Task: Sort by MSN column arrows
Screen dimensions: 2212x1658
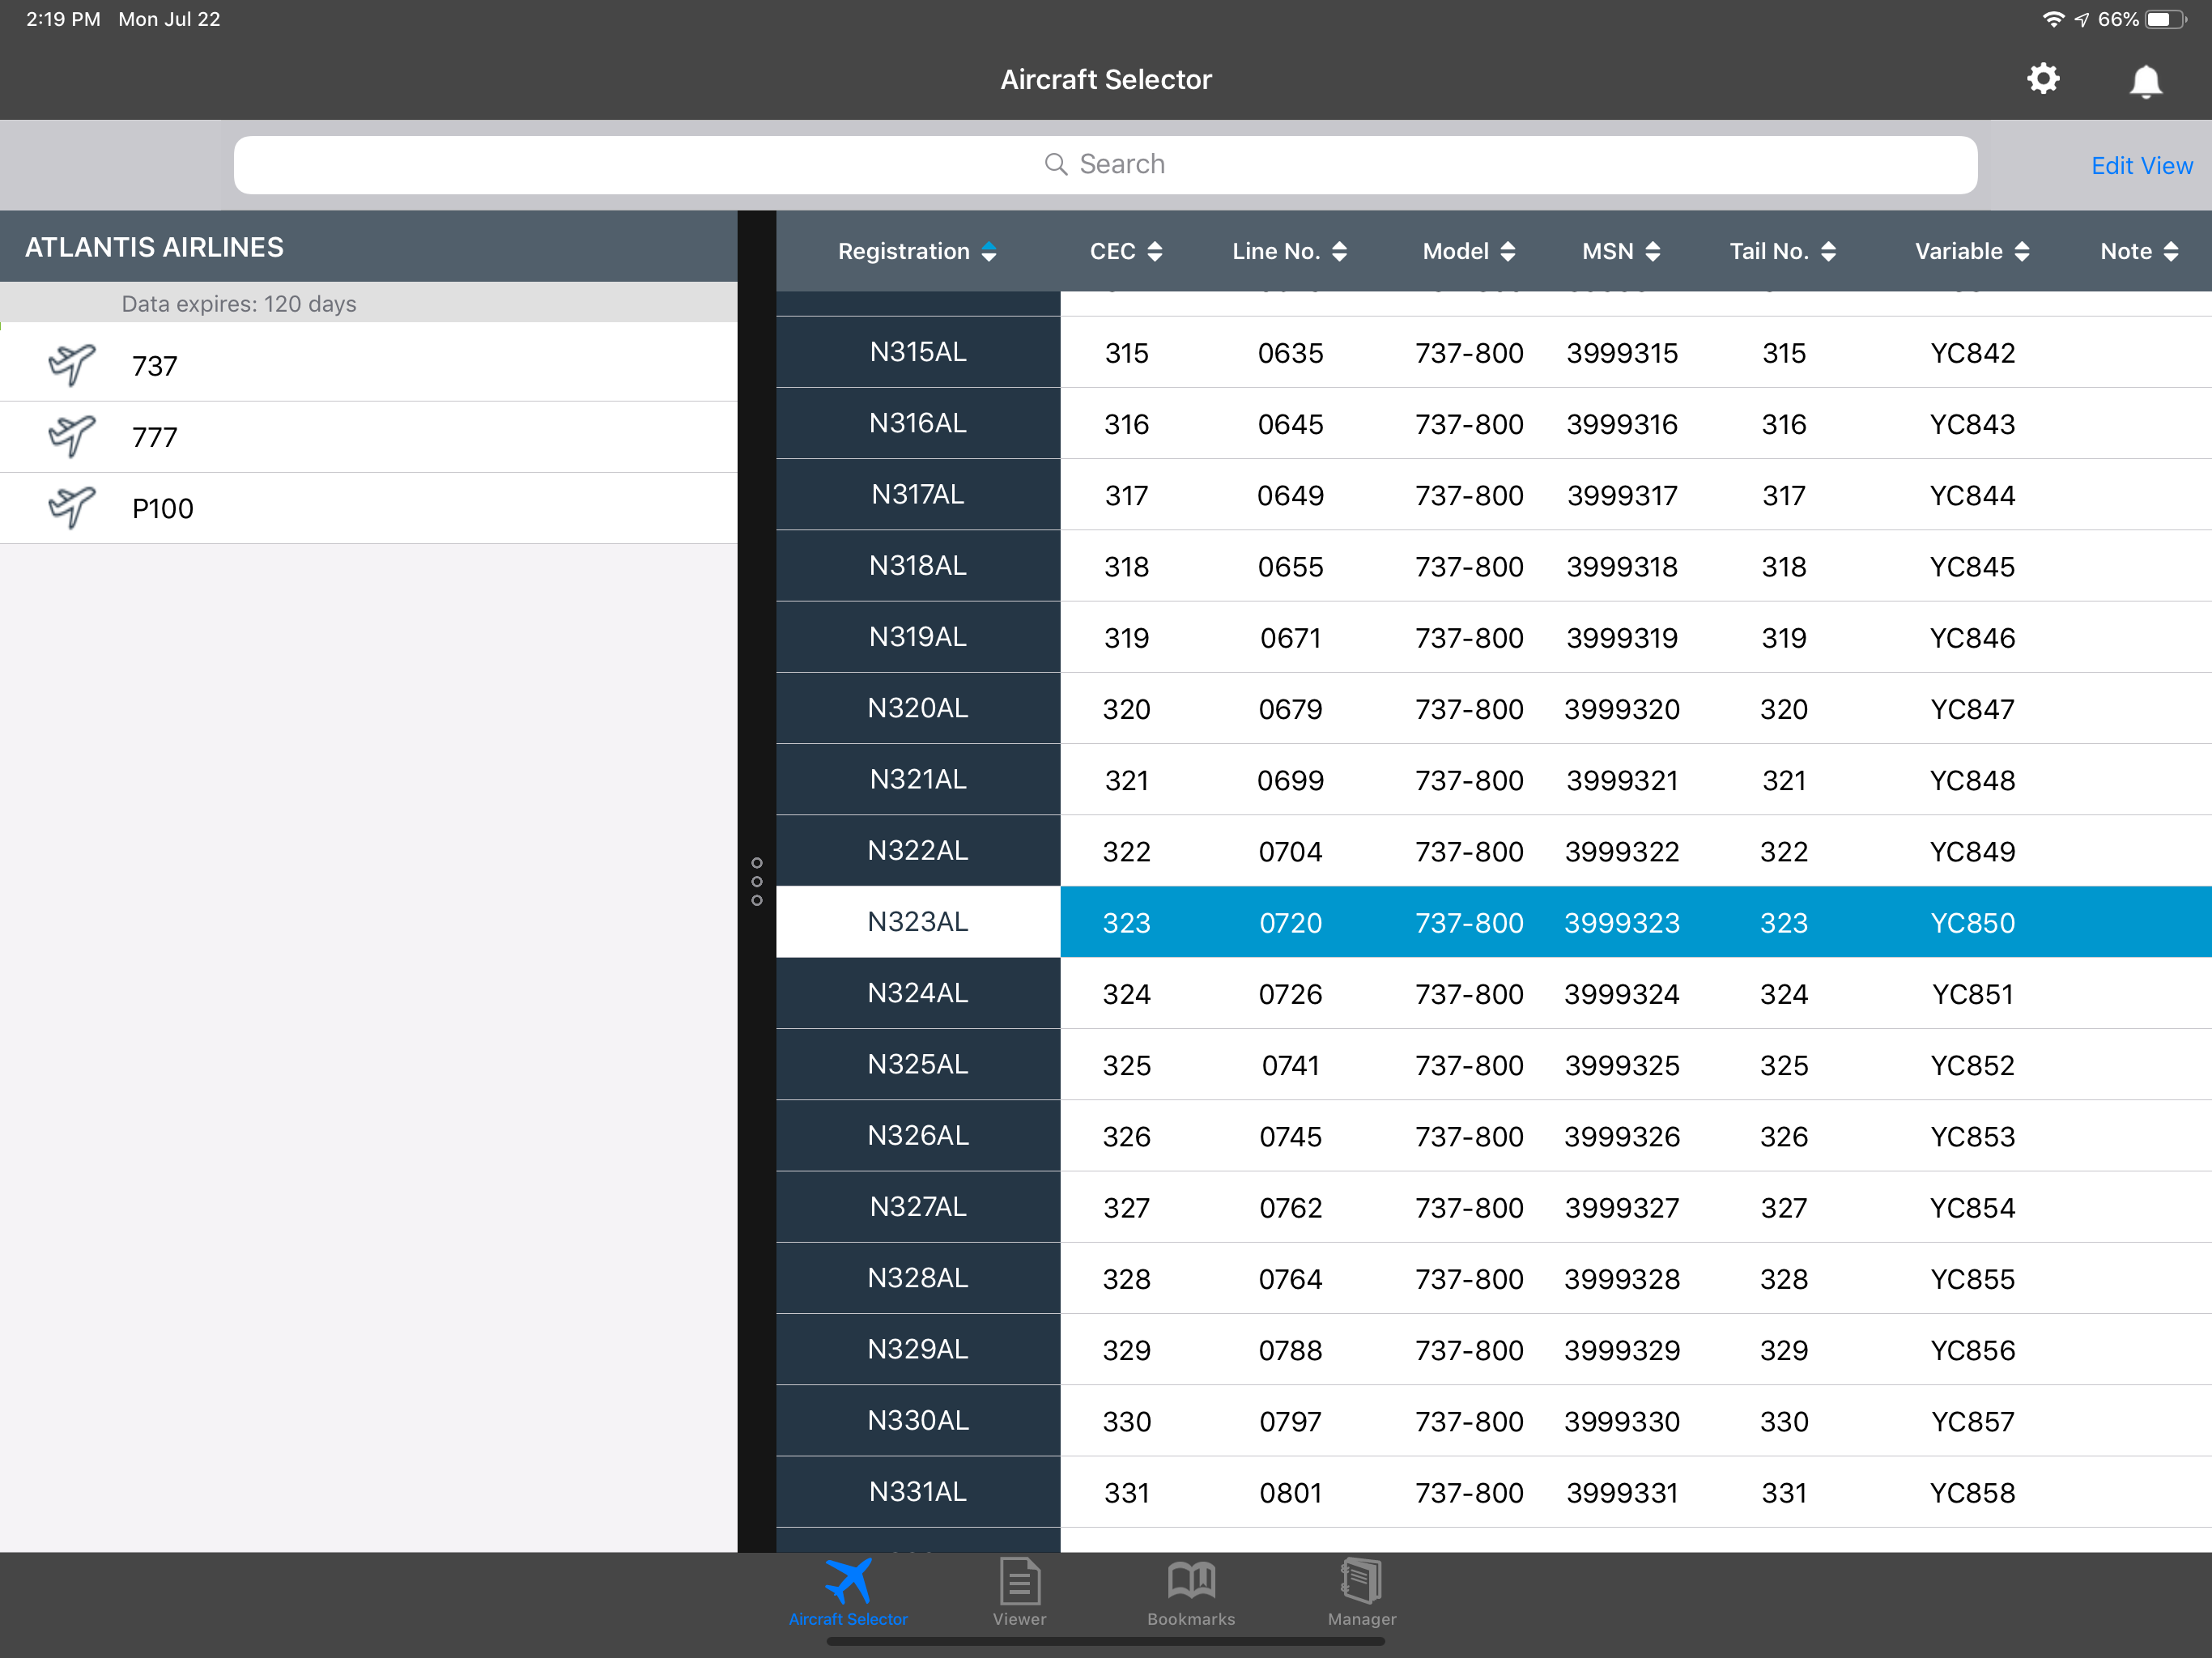Action: [1653, 252]
